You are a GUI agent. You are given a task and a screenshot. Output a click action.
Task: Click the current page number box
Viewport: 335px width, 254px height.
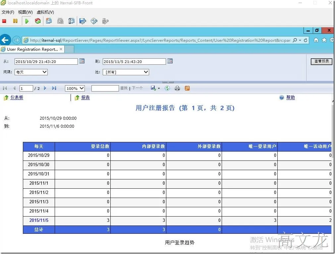coord(26,88)
